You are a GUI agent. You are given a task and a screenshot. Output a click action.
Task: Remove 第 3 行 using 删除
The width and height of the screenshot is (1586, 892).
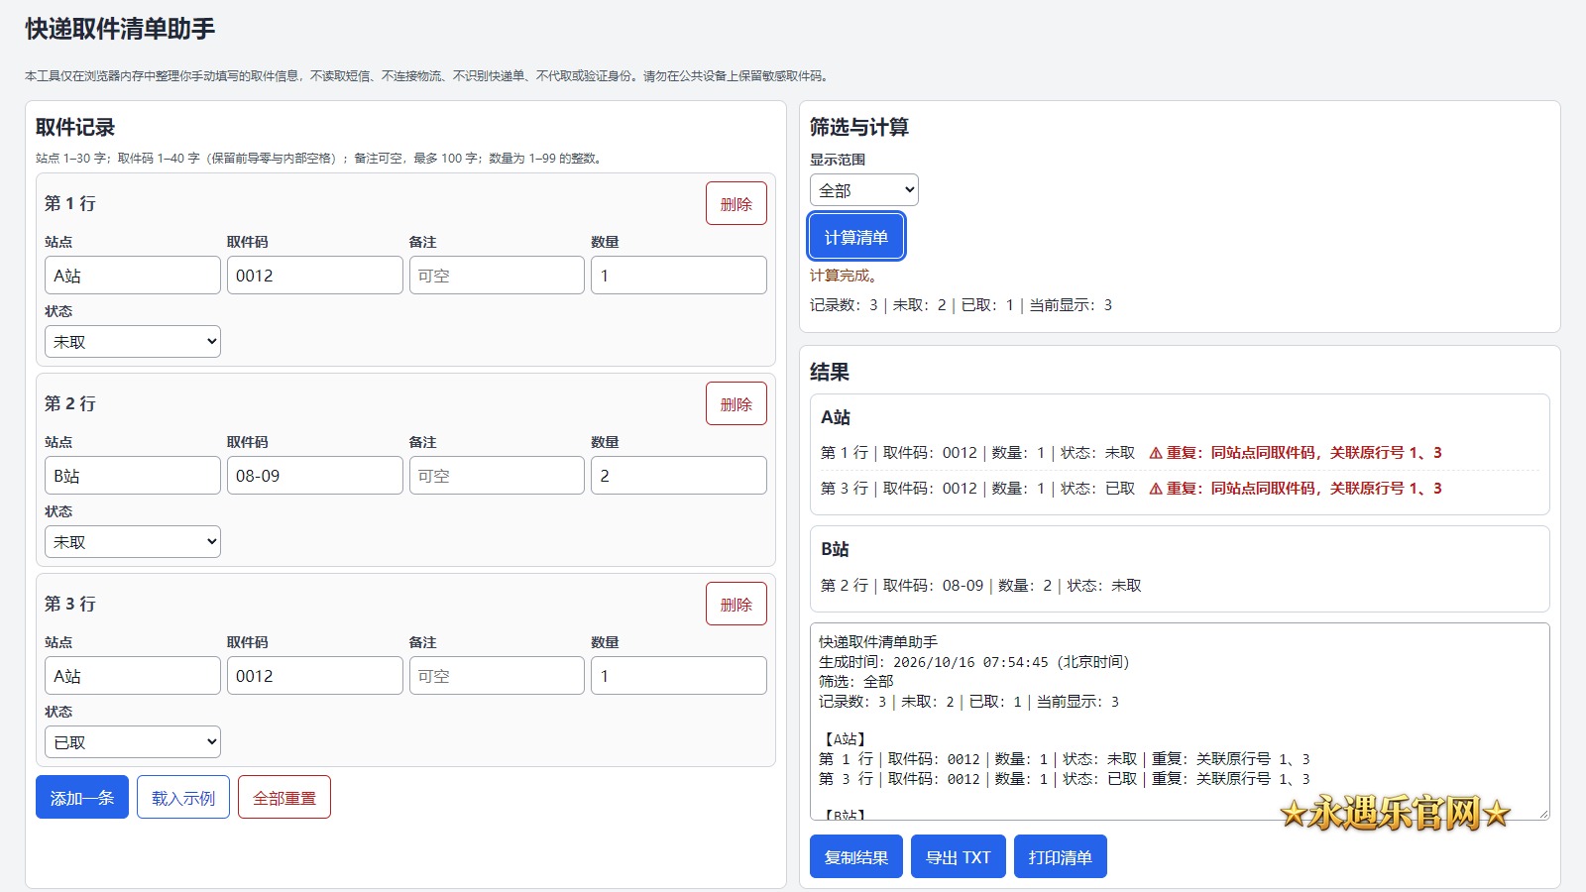point(736,605)
